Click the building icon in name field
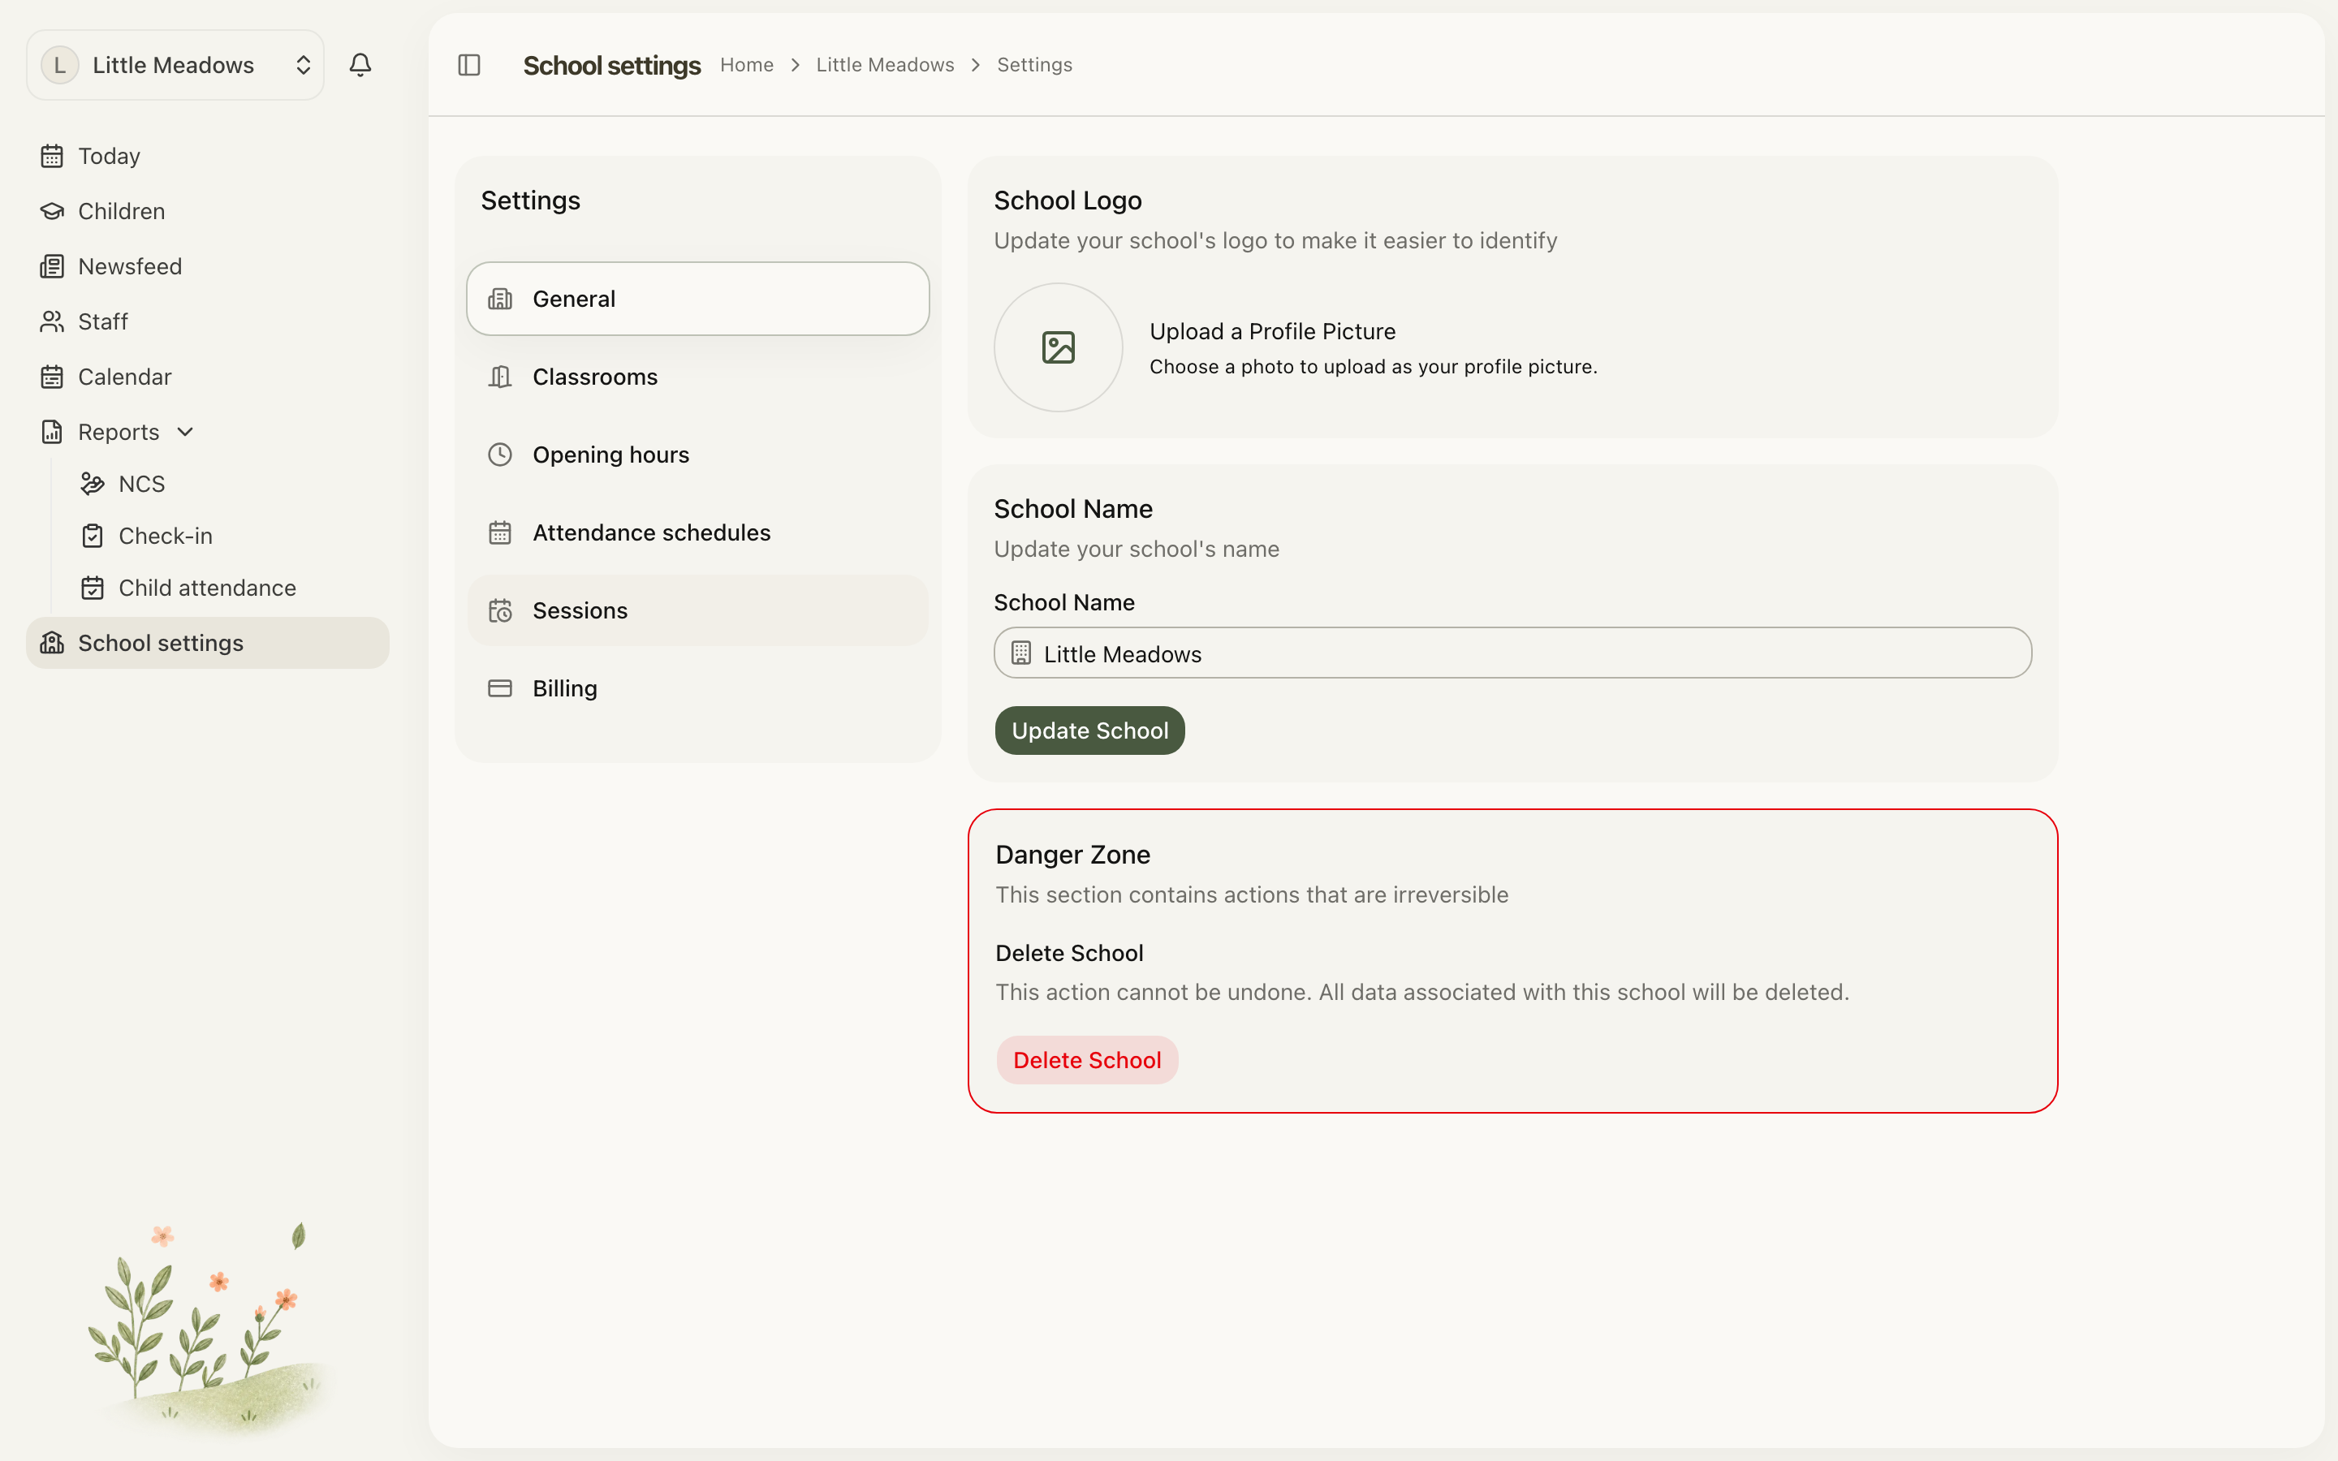2338x1461 pixels. (x=1021, y=654)
